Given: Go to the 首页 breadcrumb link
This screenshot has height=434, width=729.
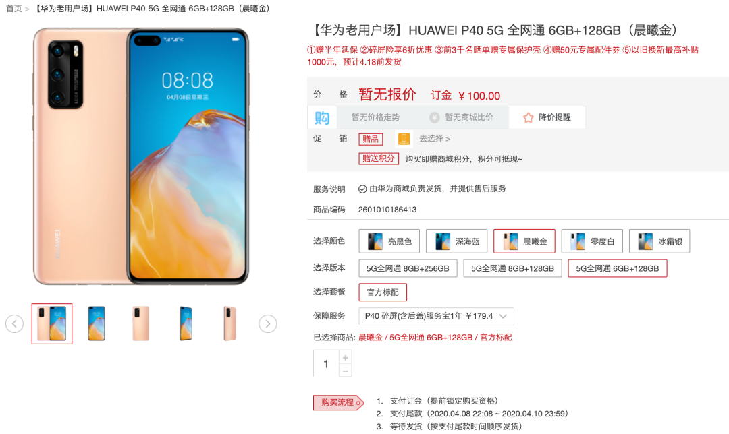Looking at the screenshot, I should coord(13,8).
